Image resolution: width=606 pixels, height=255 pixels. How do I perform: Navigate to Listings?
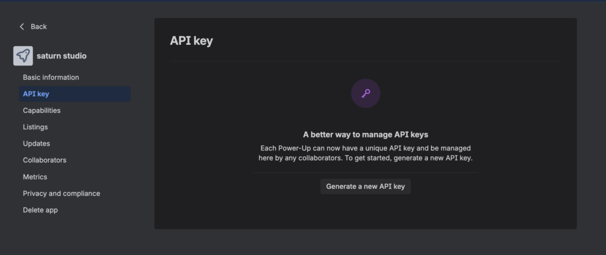click(x=36, y=127)
